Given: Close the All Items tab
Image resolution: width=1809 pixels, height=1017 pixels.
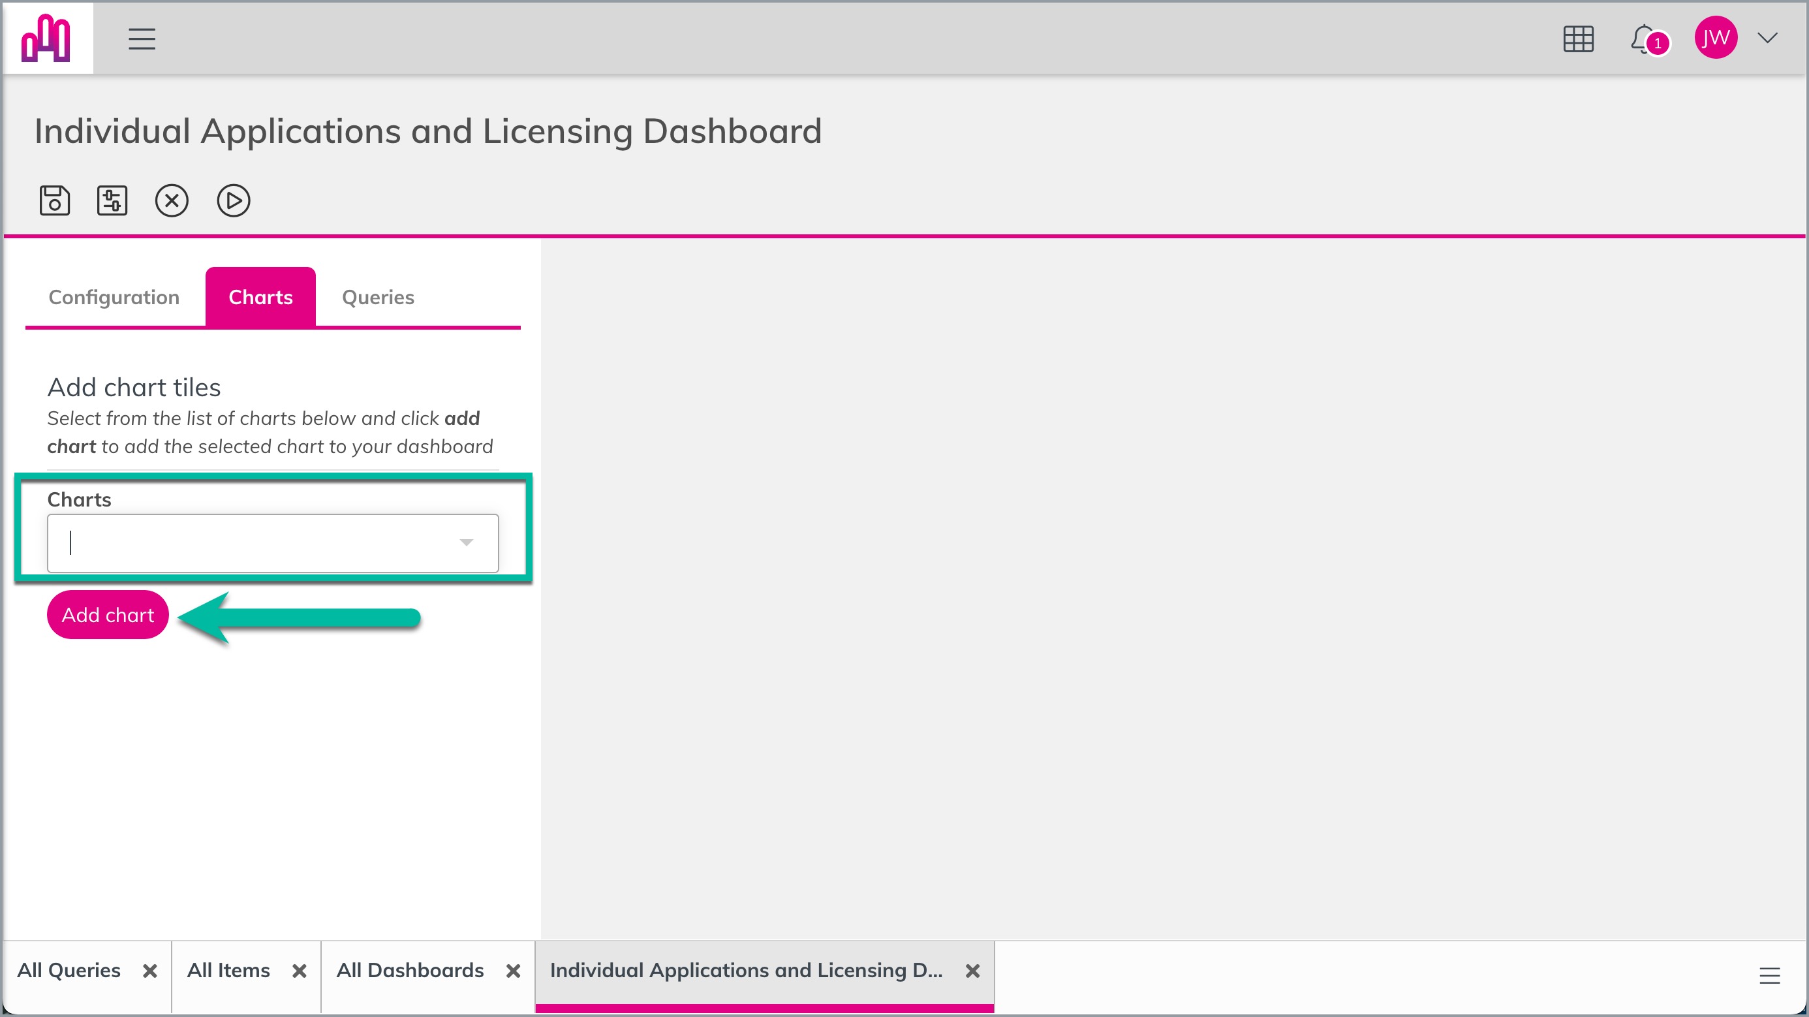Looking at the screenshot, I should pos(299,971).
